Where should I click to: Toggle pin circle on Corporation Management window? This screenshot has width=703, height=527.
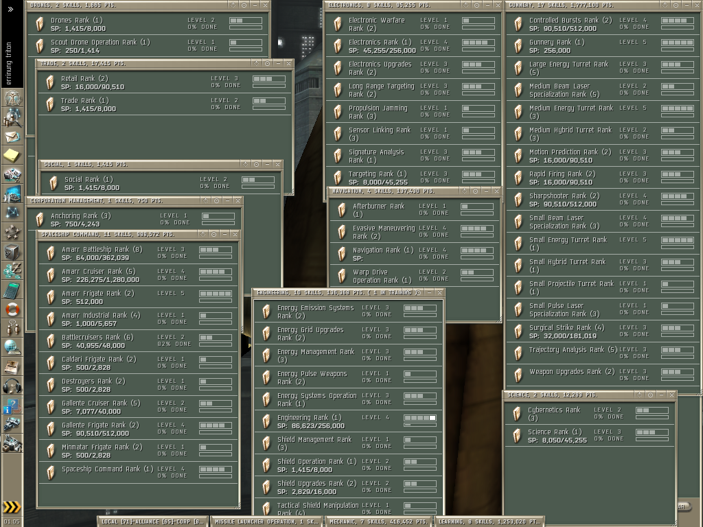click(216, 200)
